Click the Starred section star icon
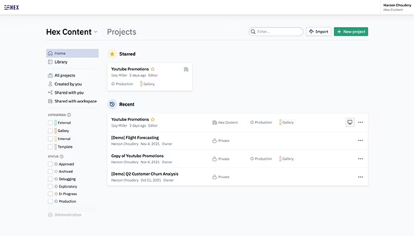Image resolution: width=414 pixels, height=236 pixels. tap(112, 54)
